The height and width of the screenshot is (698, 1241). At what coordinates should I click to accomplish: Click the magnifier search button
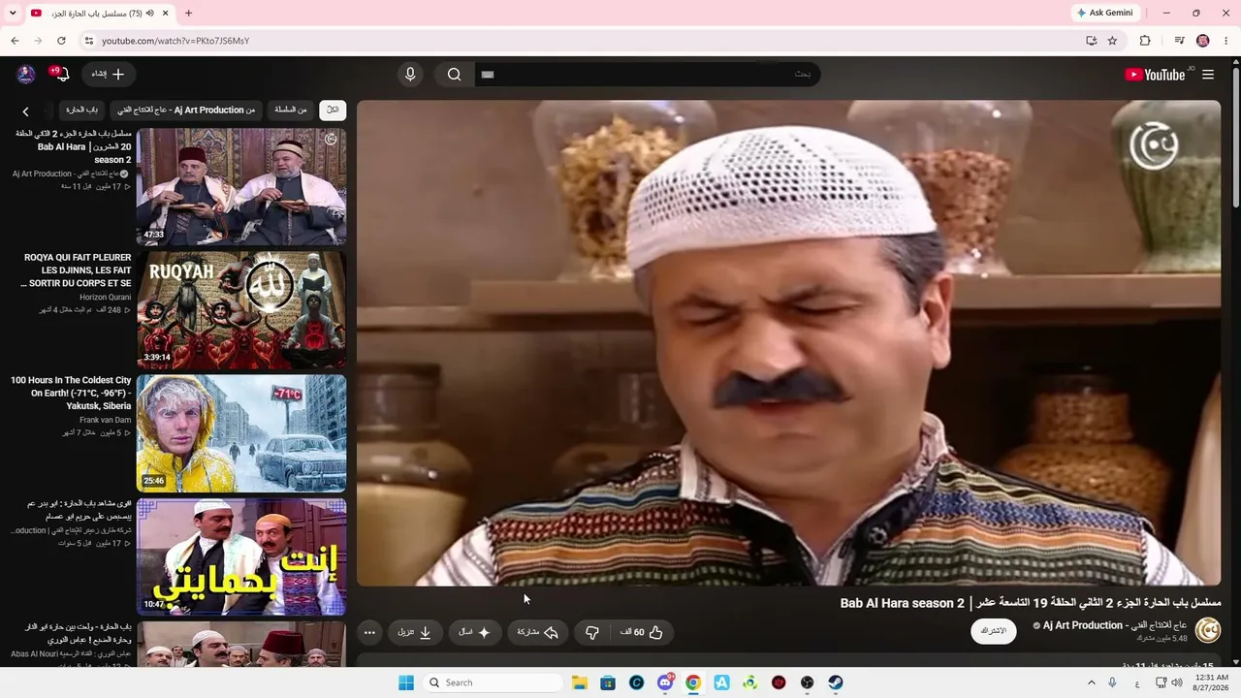point(454,75)
